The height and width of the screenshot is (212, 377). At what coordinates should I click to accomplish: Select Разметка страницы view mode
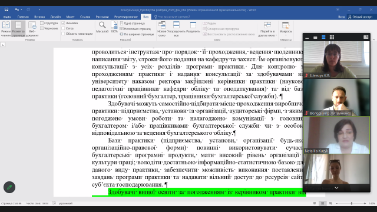click(18, 29)
